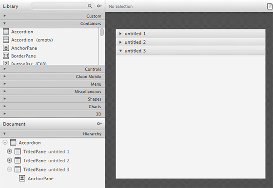Expand TitledPane untitled 1 in Hierarchy

tap(10, 151)
